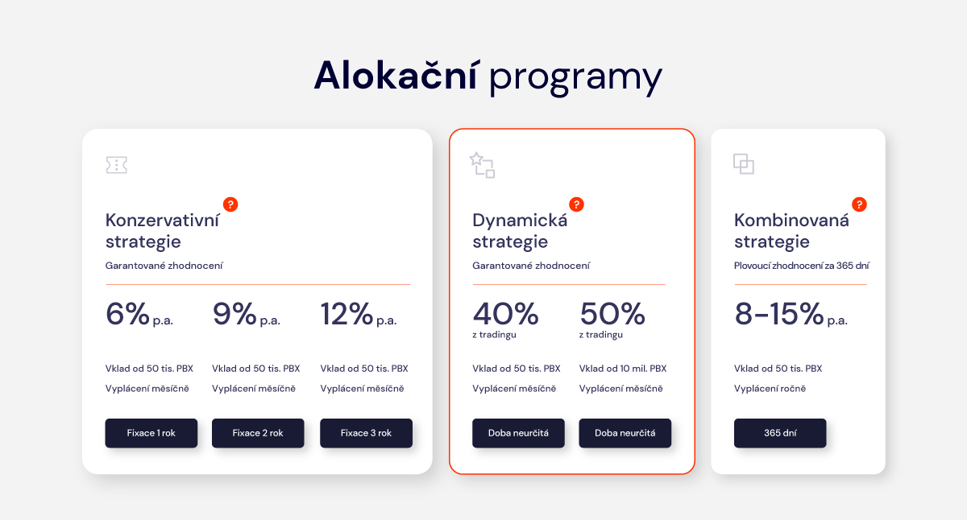Open the help tooltip for Konzervativní strategie
This screenshot has width=967, height=520.
tap(230, 204)
